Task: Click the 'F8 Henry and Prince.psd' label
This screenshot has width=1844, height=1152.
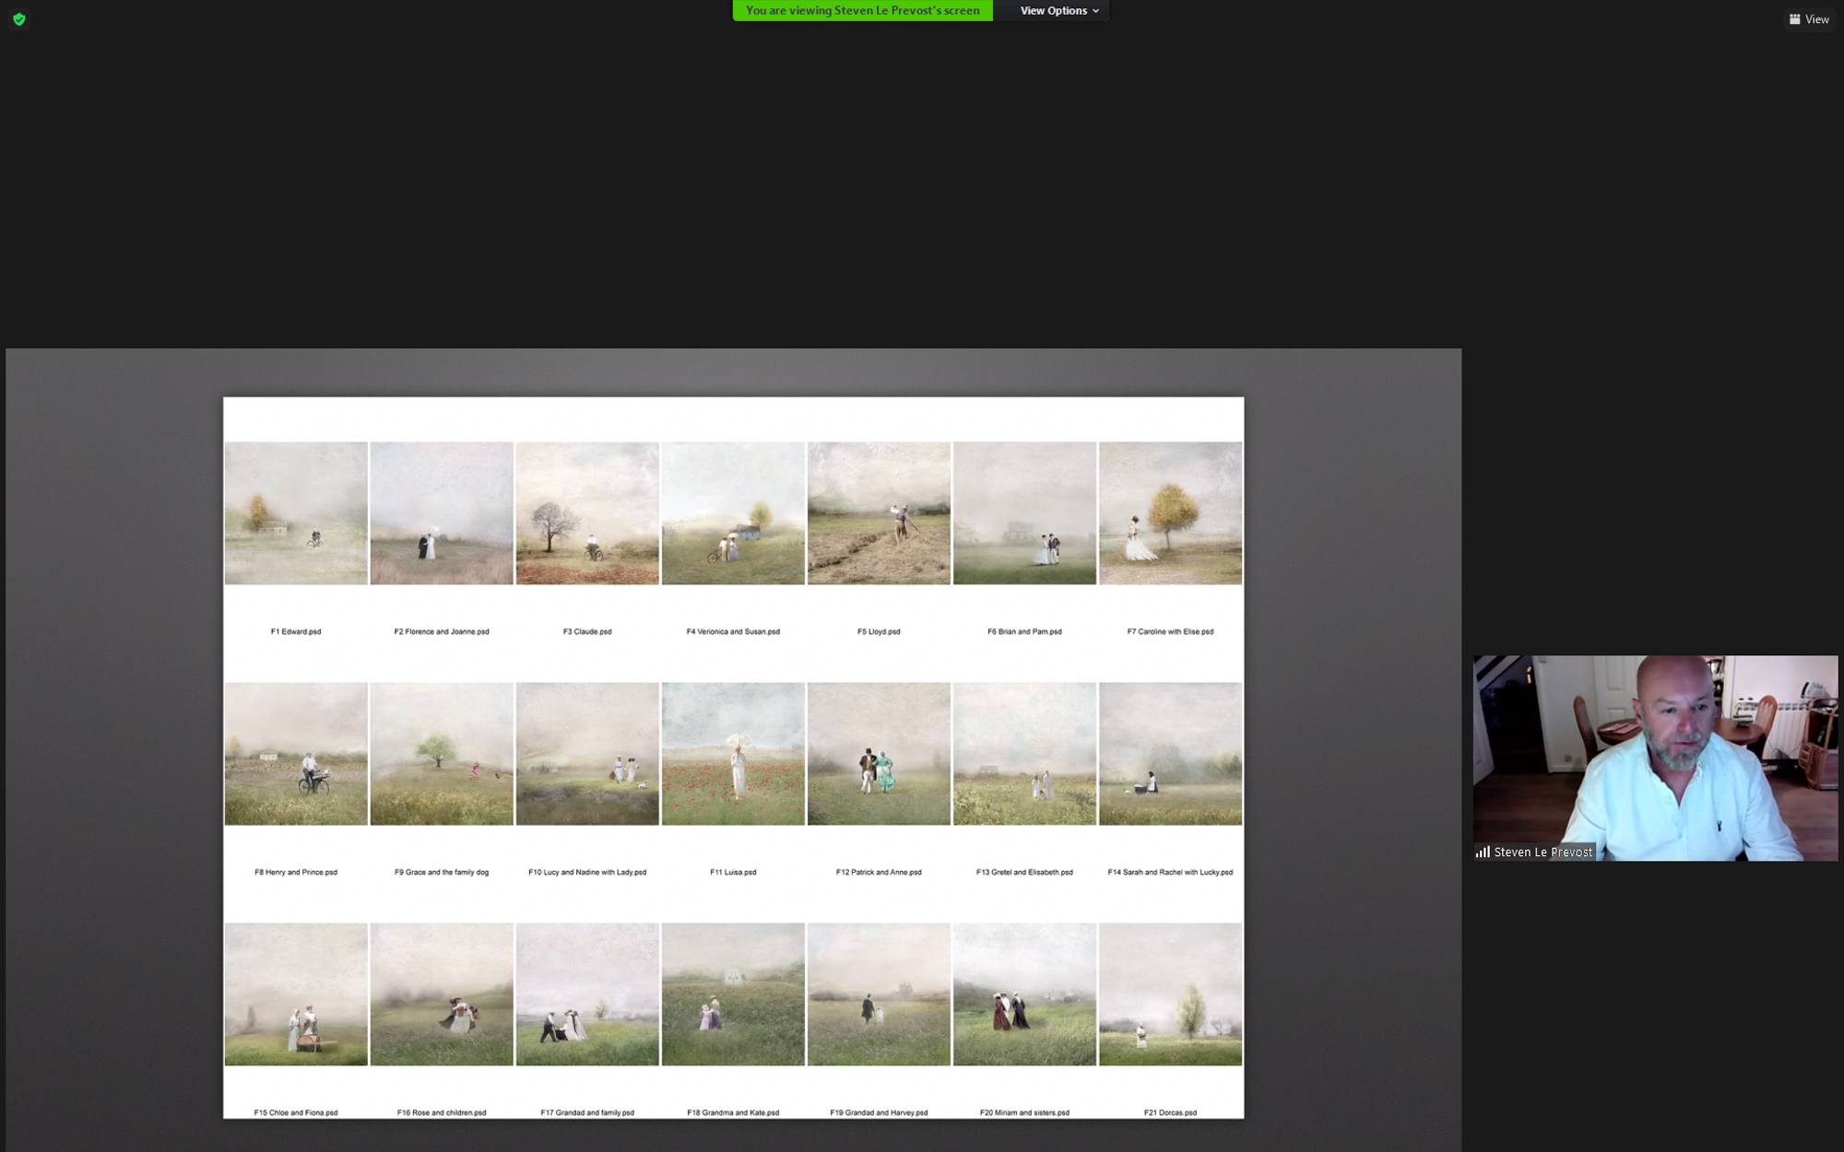Action: tap(296, 872)
